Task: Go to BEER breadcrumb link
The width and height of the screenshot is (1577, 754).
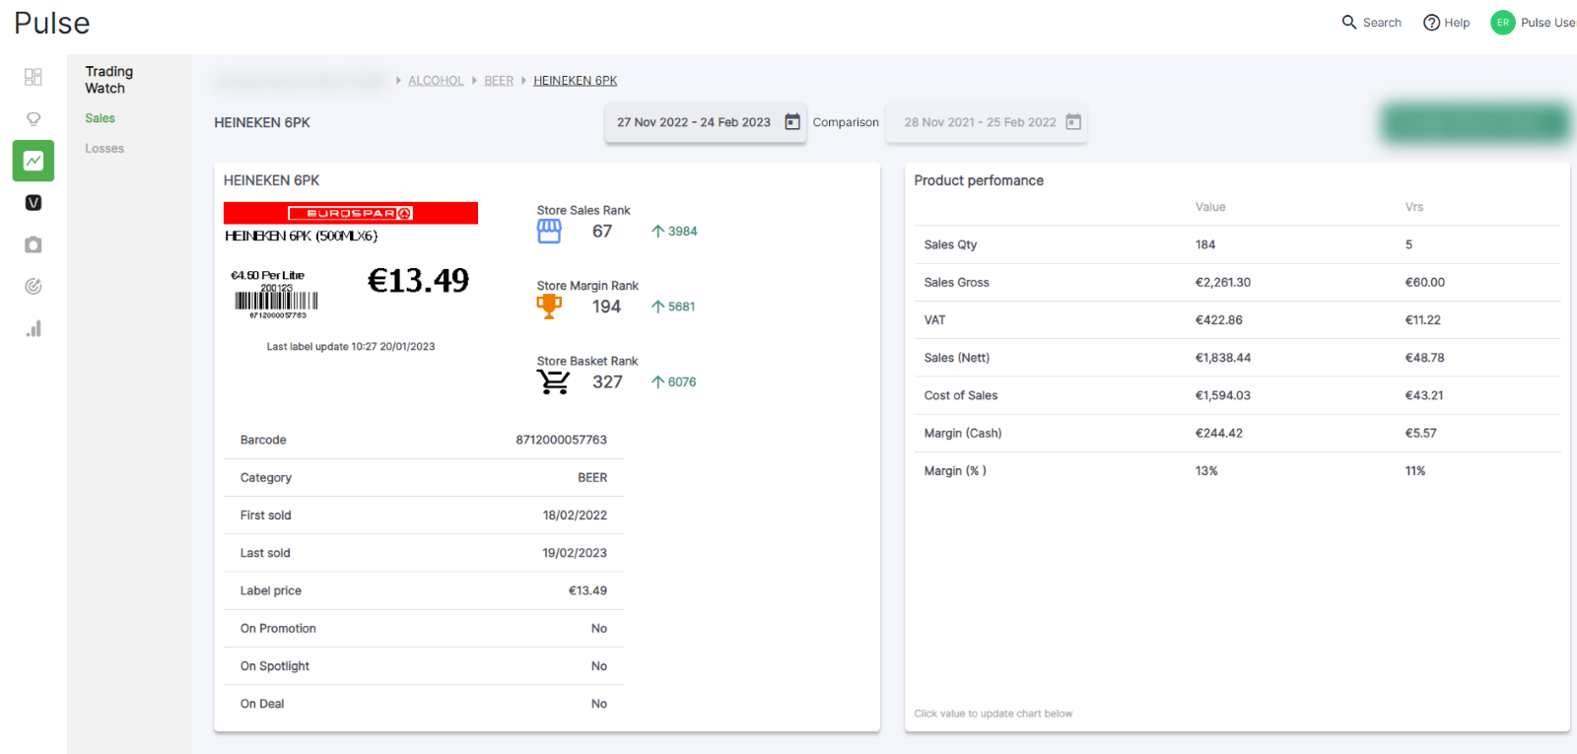Action: 499,81
